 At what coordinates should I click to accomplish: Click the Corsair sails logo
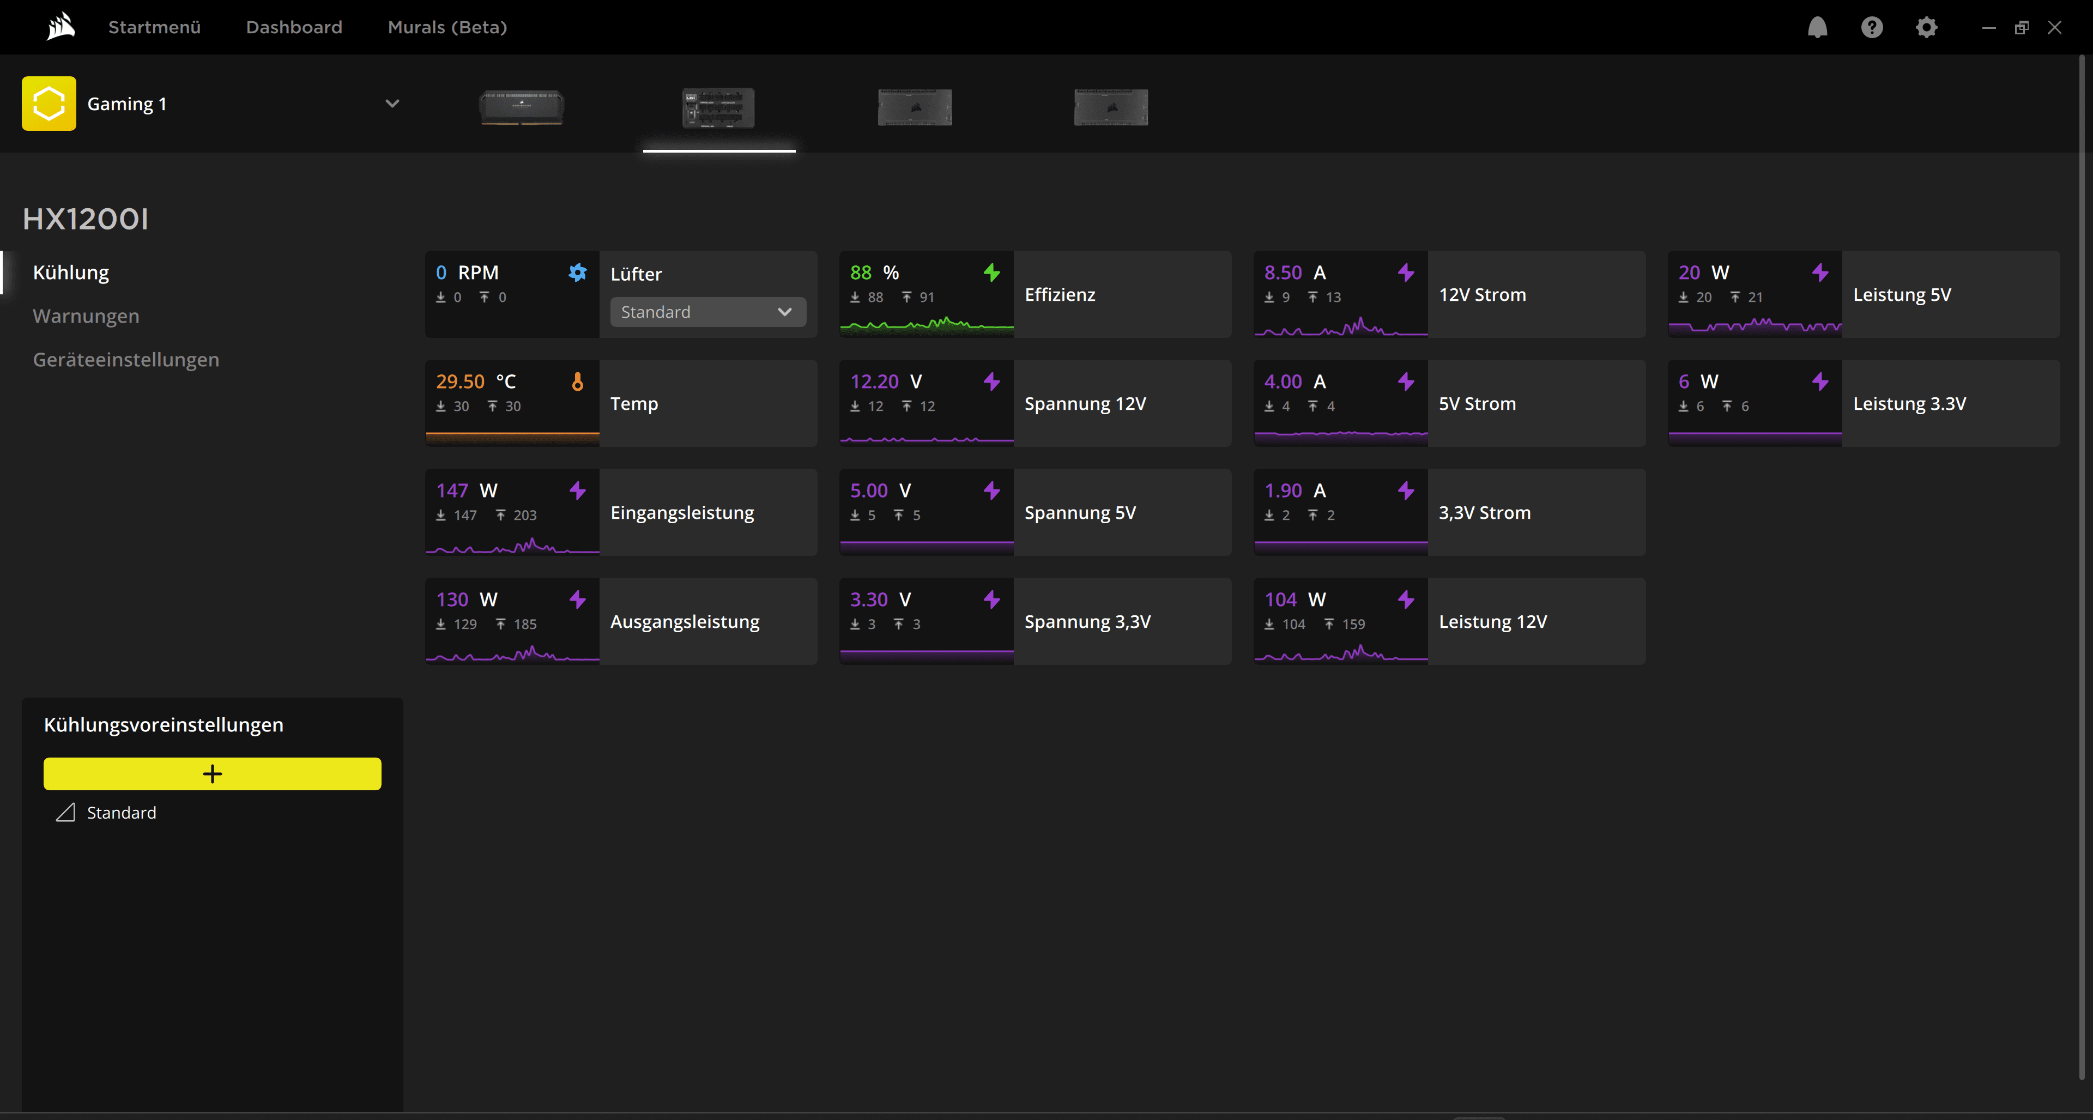(61, 27)
